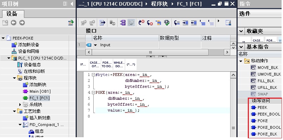Collapse the 程序块 (Program blocks) folder

pos(14,78)
